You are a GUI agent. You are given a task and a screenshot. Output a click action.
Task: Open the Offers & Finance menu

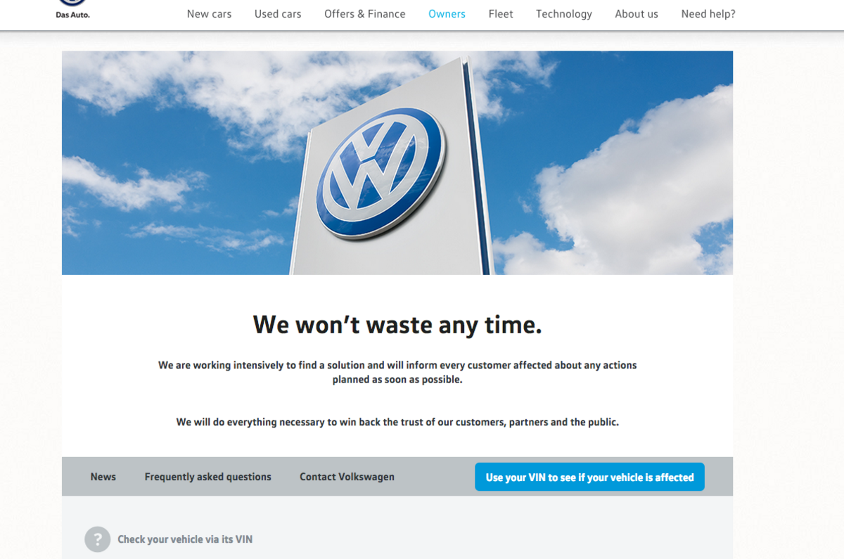[x=364, y=13]
